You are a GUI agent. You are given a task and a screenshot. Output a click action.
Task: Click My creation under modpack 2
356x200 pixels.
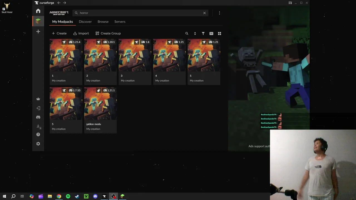coord(93,81)
